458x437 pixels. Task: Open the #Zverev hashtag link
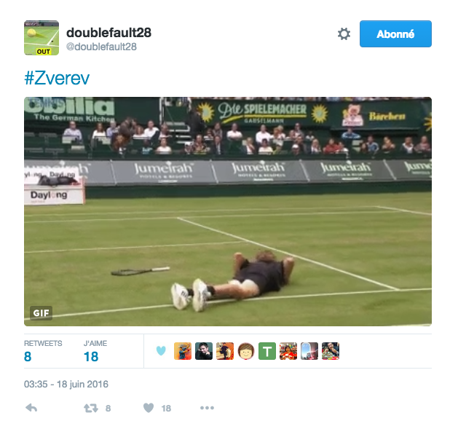pyautogui.click(x=57, y=78)
